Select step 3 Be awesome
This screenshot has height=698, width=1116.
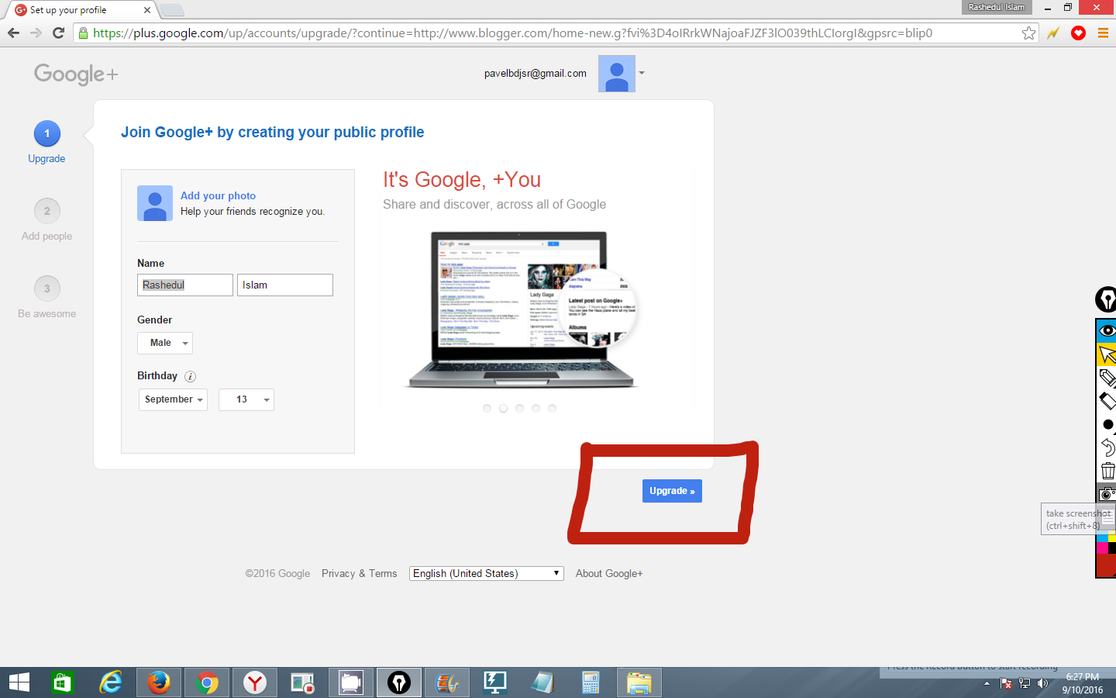(x=47, y=289)
